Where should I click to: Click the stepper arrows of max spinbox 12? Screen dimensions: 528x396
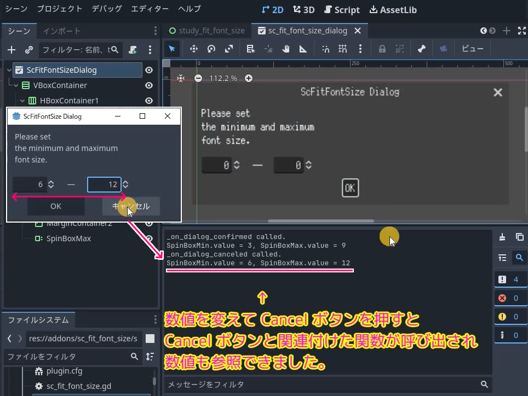(x=125, y=184)
